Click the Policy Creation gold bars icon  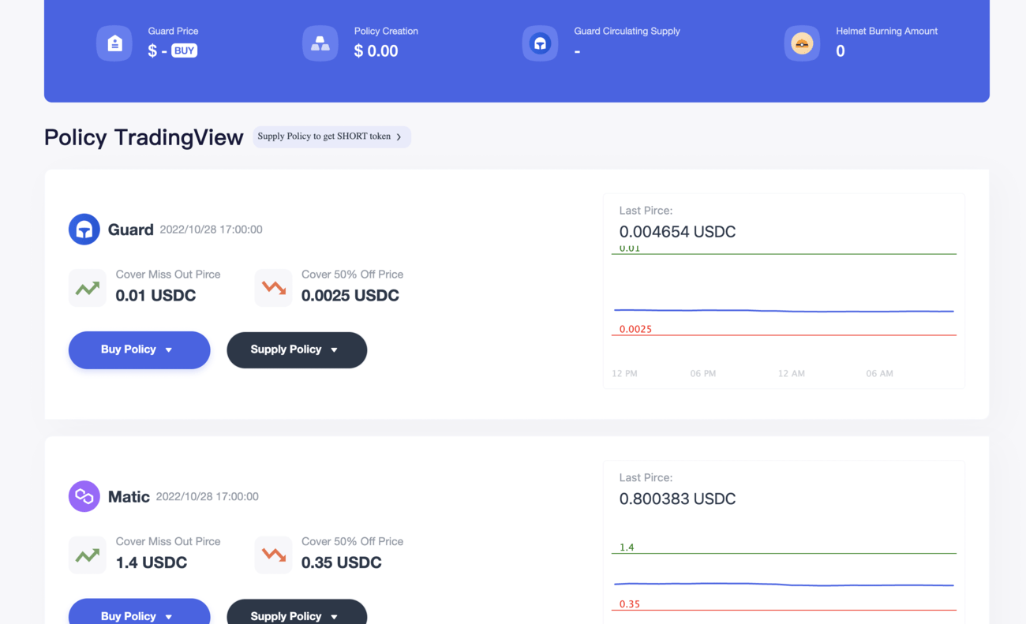[320, 43]
